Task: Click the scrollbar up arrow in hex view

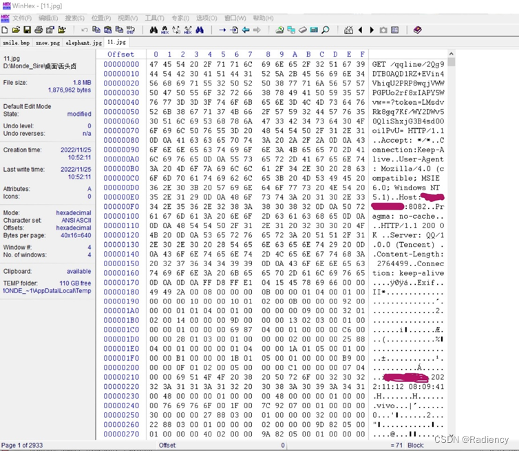Action: tap(451, 54)
